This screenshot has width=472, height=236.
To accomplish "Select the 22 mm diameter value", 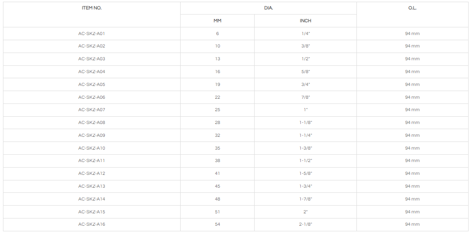I will point(217,97).
